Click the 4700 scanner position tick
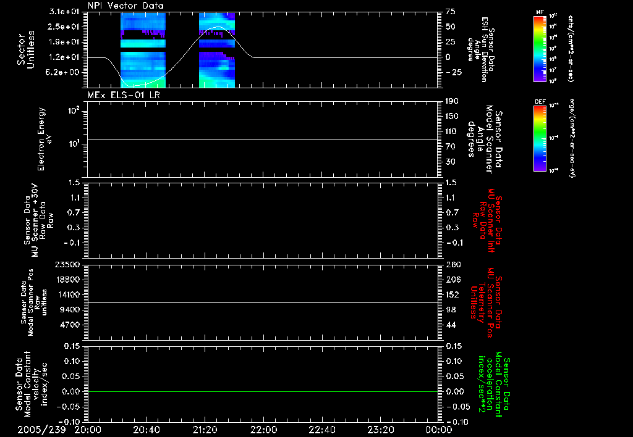 pyautogui.click(x=70, y=325)
